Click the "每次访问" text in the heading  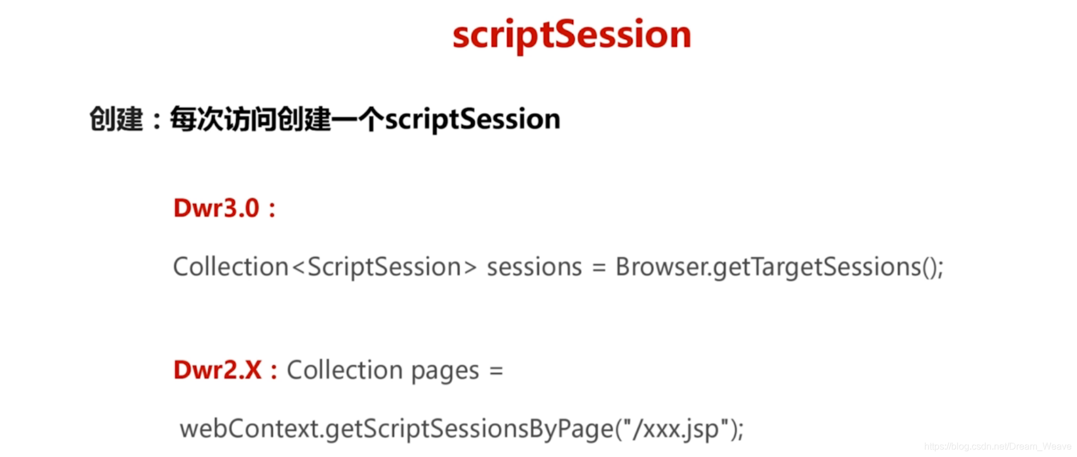coord(223,119)
